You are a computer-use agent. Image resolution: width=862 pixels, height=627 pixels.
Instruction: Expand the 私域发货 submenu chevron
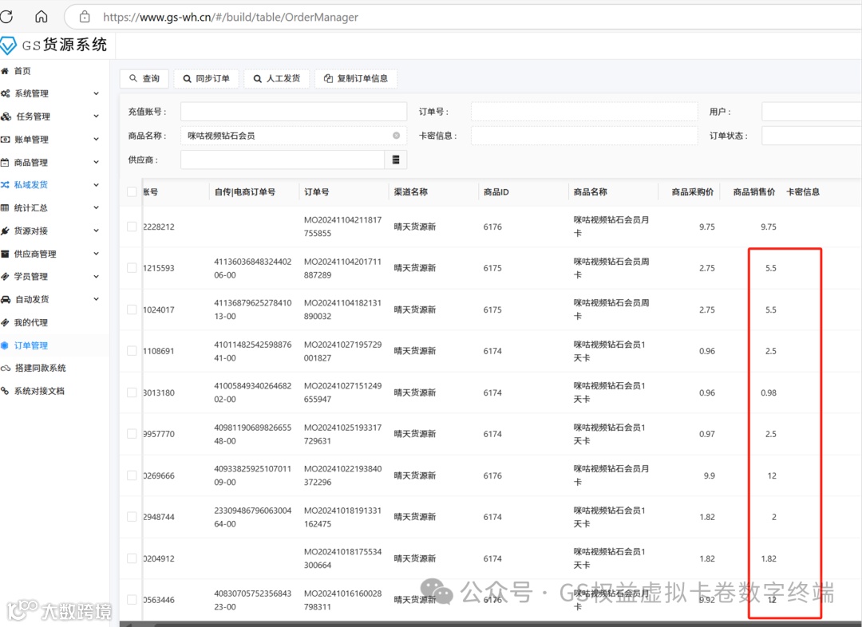point(97,184)
